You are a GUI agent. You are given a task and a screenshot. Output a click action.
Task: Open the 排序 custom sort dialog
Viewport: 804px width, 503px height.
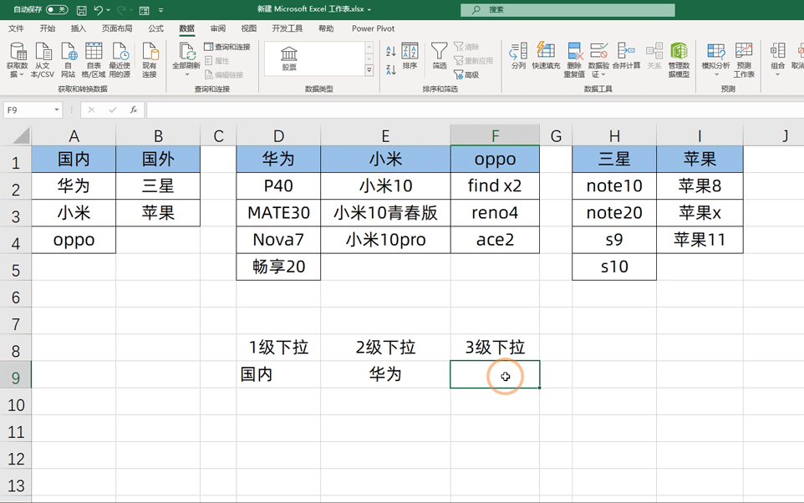click(x=410, y=56)
